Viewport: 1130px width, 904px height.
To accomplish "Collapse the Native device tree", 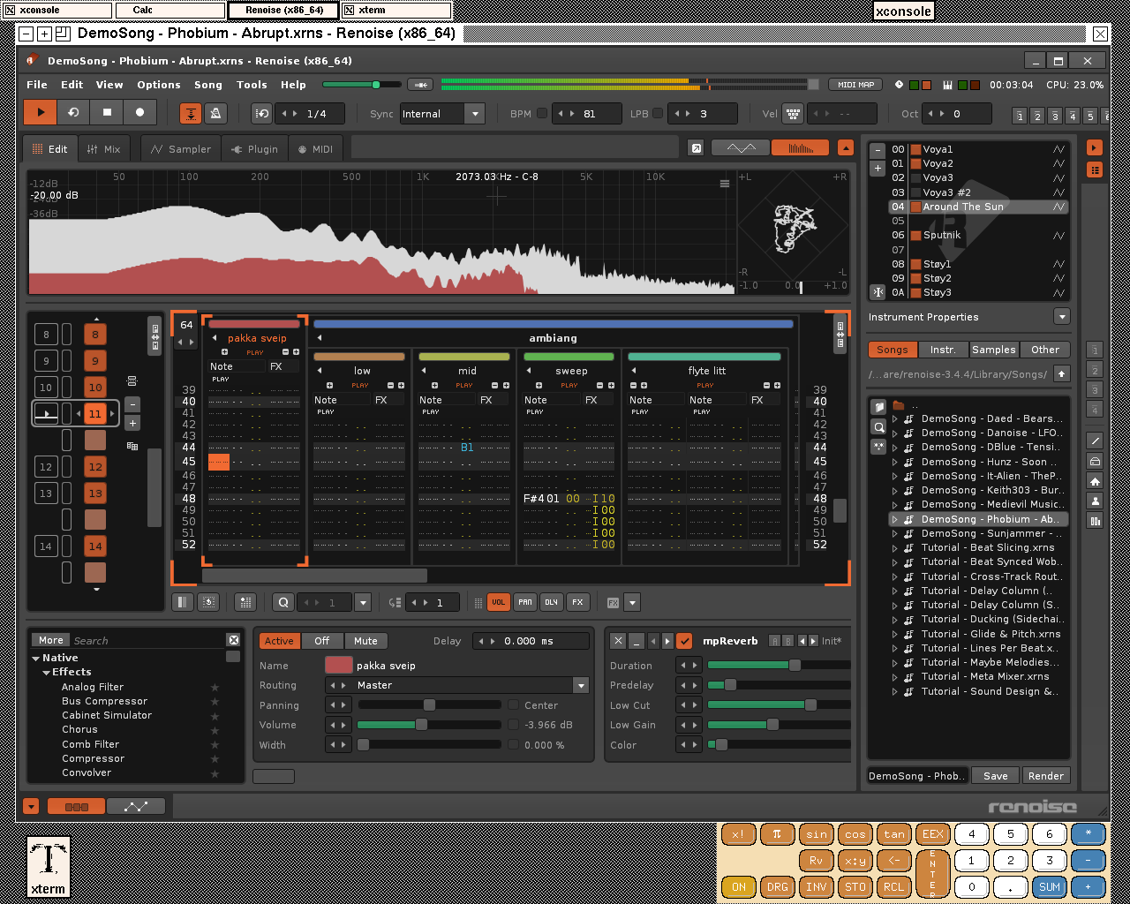I will coord(36,658).
